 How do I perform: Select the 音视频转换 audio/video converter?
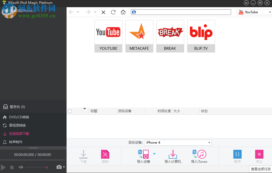pyautogui.click(x=17, y=125)
